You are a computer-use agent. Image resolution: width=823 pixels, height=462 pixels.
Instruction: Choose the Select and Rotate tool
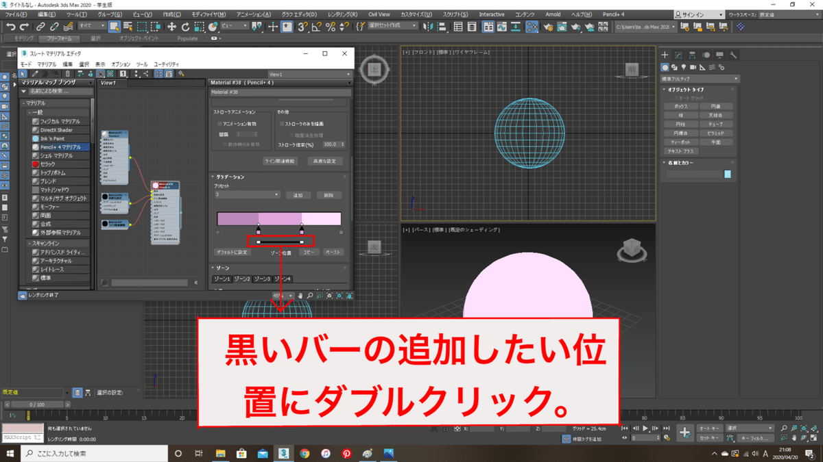[x=185, y=27]
